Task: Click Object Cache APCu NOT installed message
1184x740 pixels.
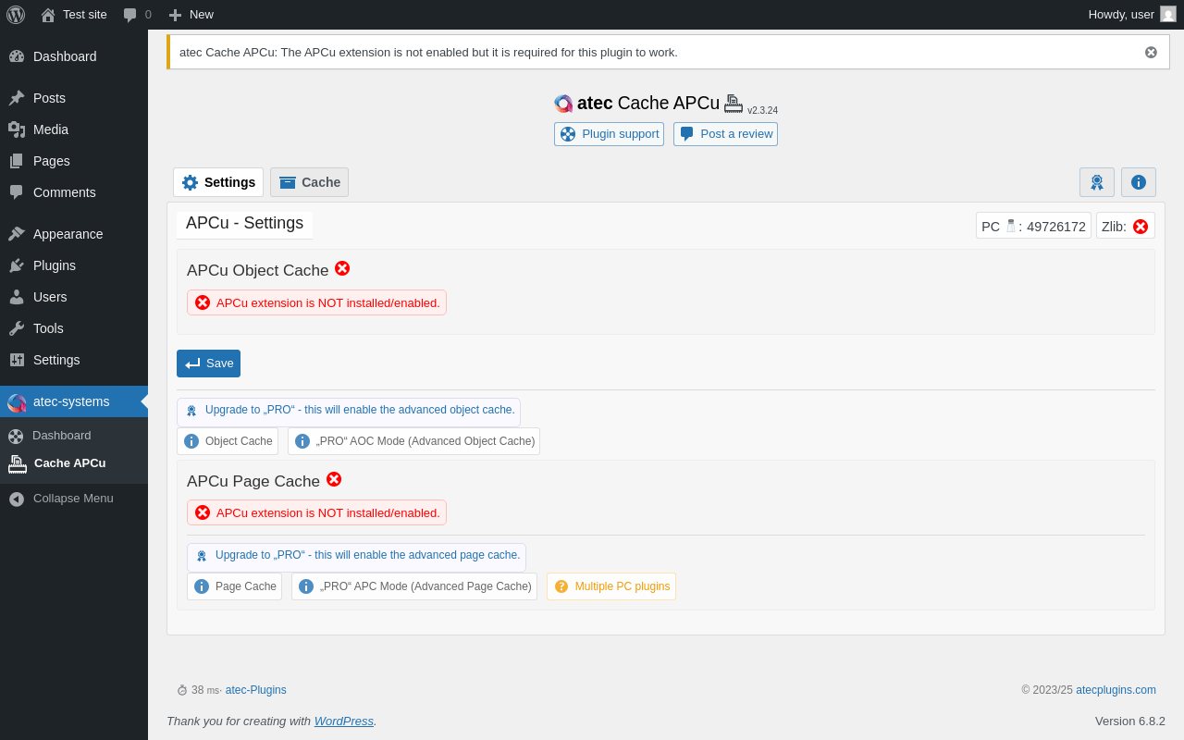Action: (316, 302)
